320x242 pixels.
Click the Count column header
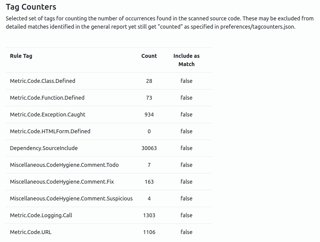tap(149, 56)
